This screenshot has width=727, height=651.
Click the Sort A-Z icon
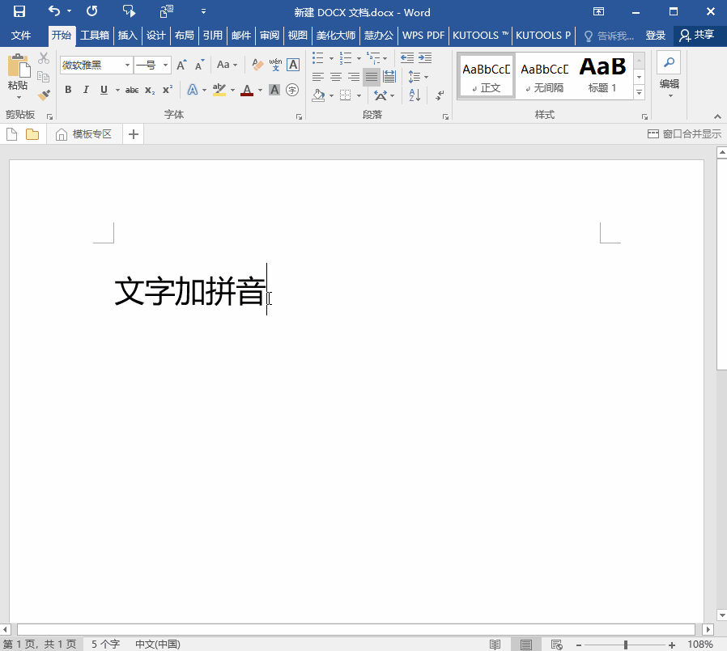pos(415,95)
